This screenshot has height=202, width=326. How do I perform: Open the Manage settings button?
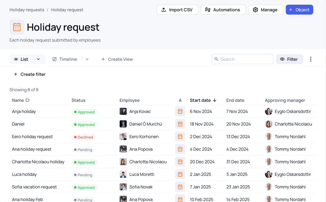pyautogui.click(x=266, y=10)
